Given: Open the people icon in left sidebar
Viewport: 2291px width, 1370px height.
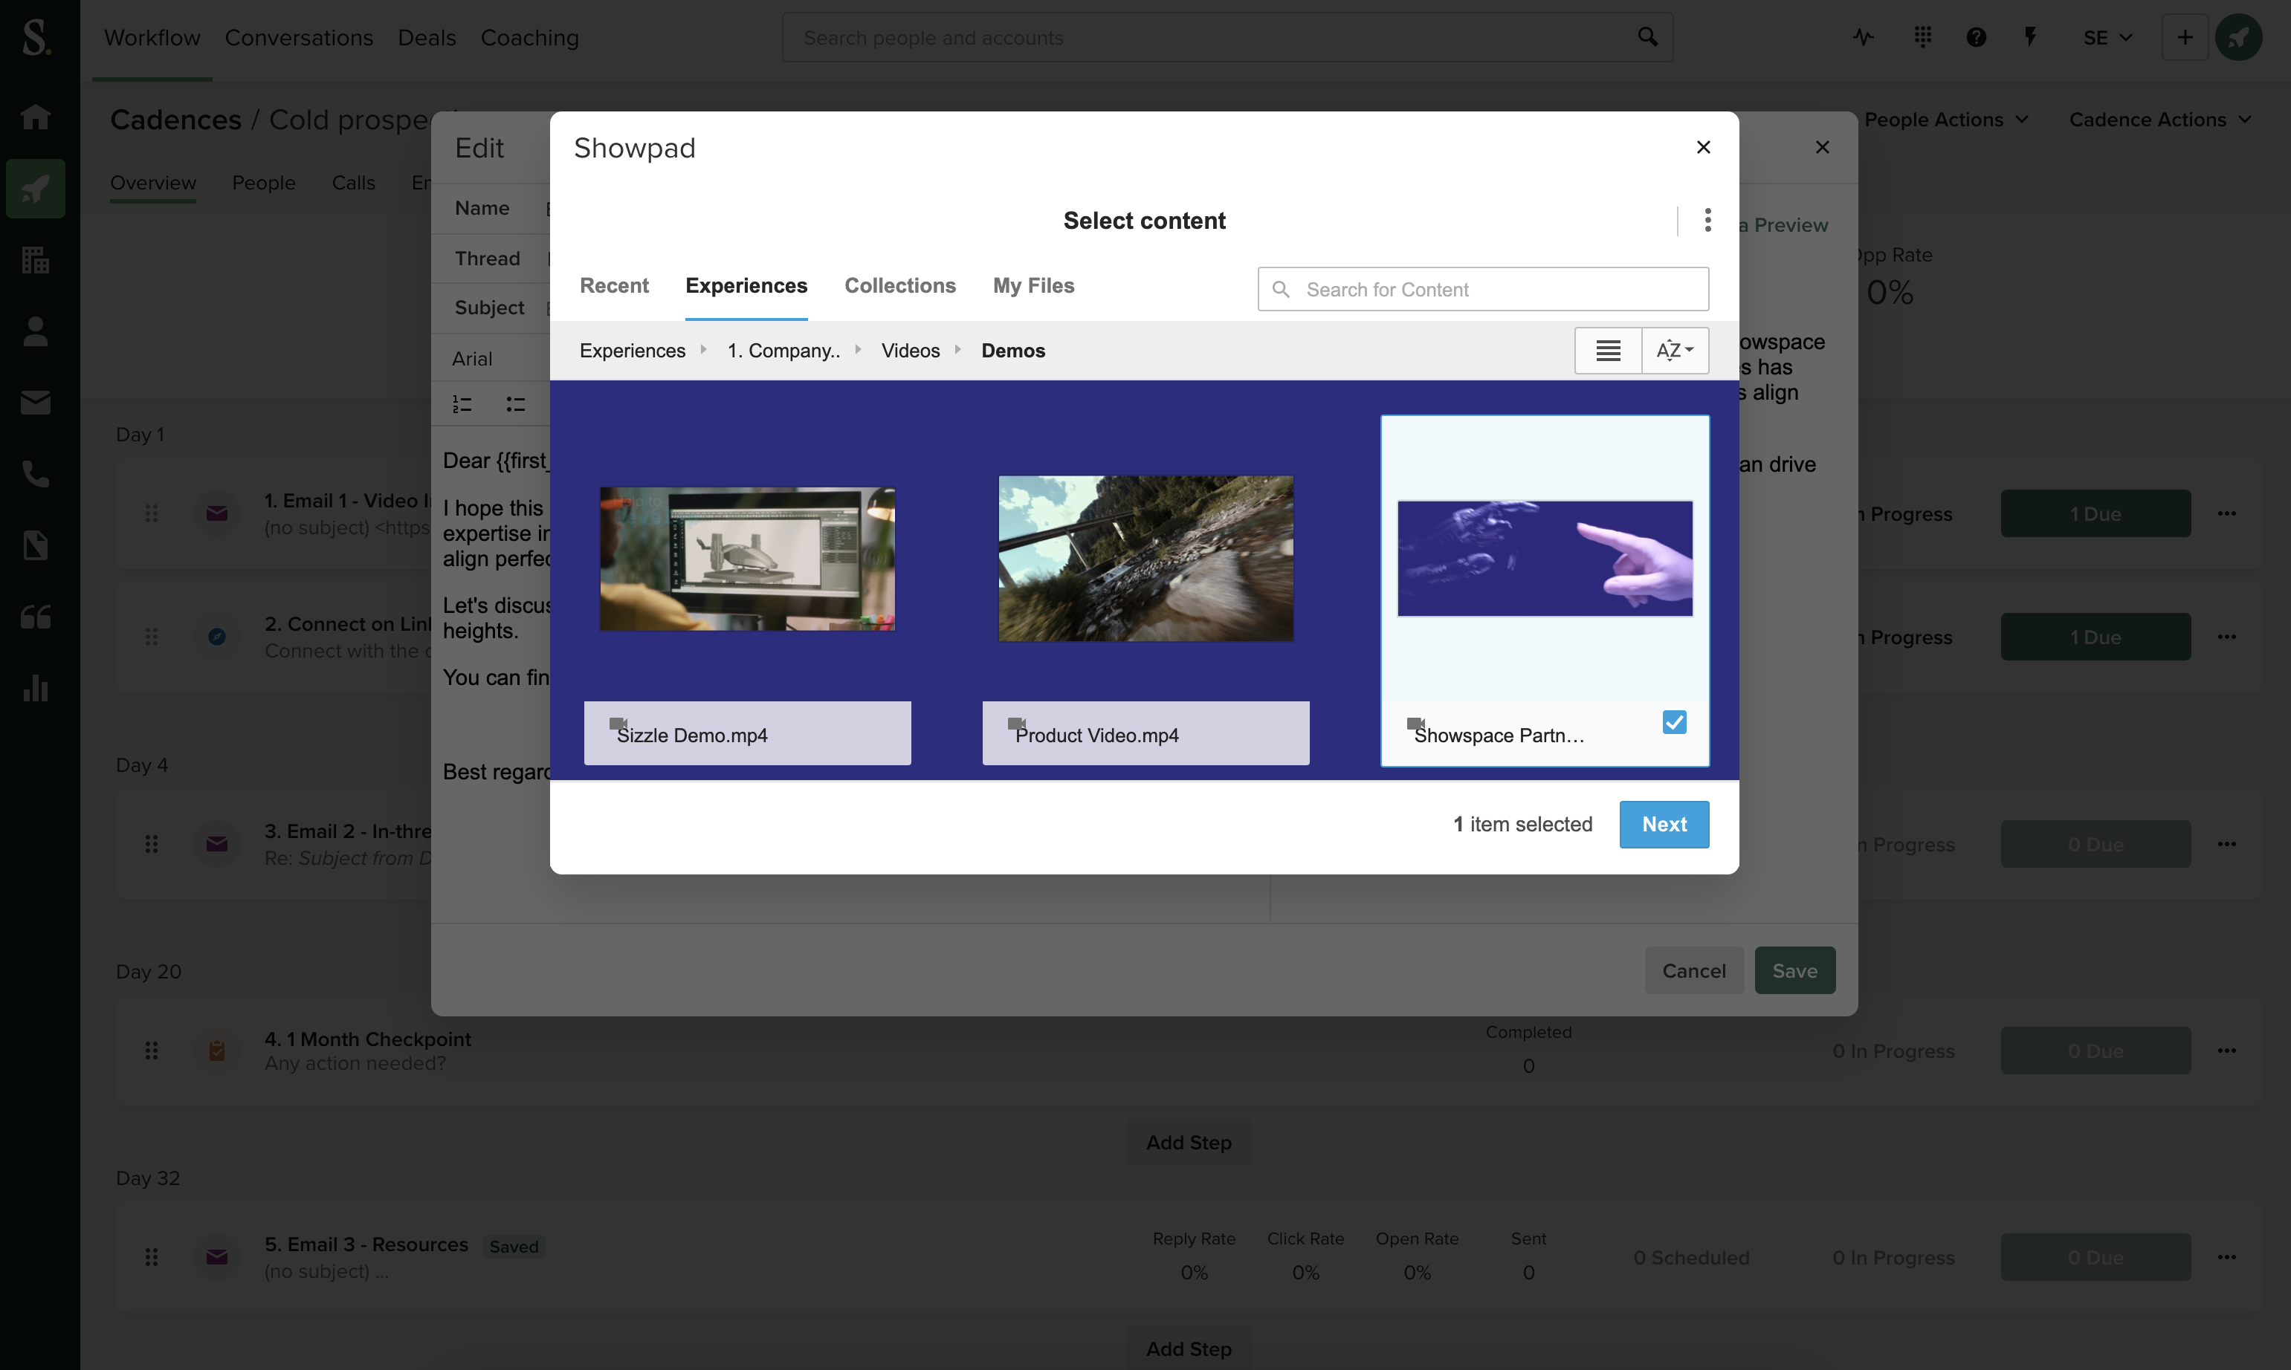Looking at the screenshot, I should pyautogui.click(x=35, y=331).
